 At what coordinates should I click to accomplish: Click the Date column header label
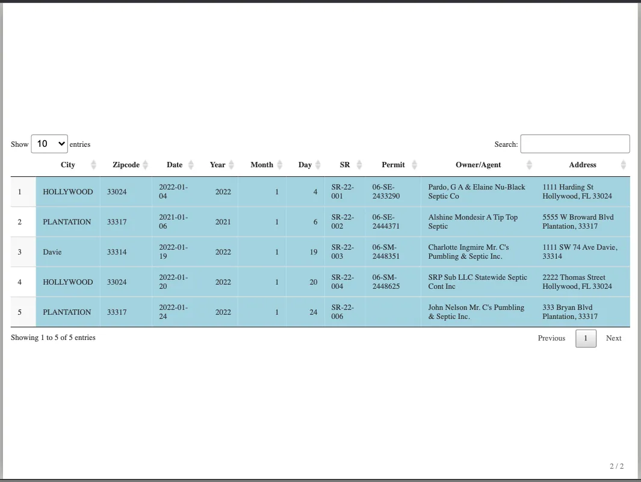(175, 165)
